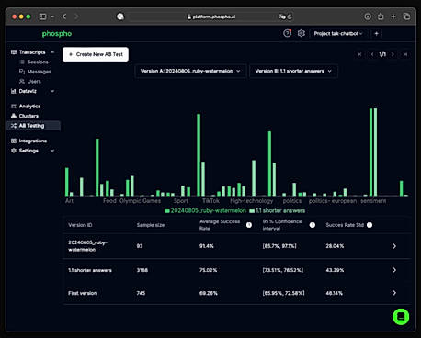Show info for 95% Confidence Interval column
The image size is (421, 338).
313,225
